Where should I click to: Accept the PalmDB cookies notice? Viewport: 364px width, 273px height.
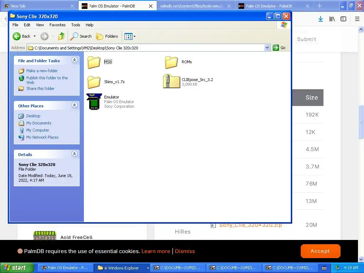point(320,251)
